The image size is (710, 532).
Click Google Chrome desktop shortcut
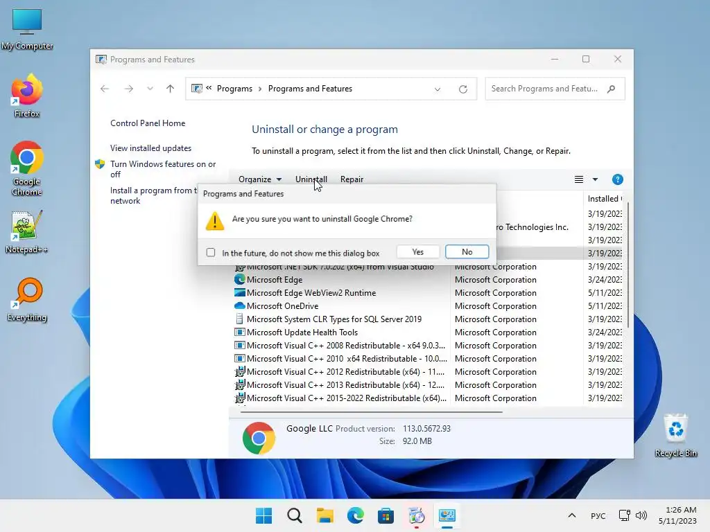27,168
